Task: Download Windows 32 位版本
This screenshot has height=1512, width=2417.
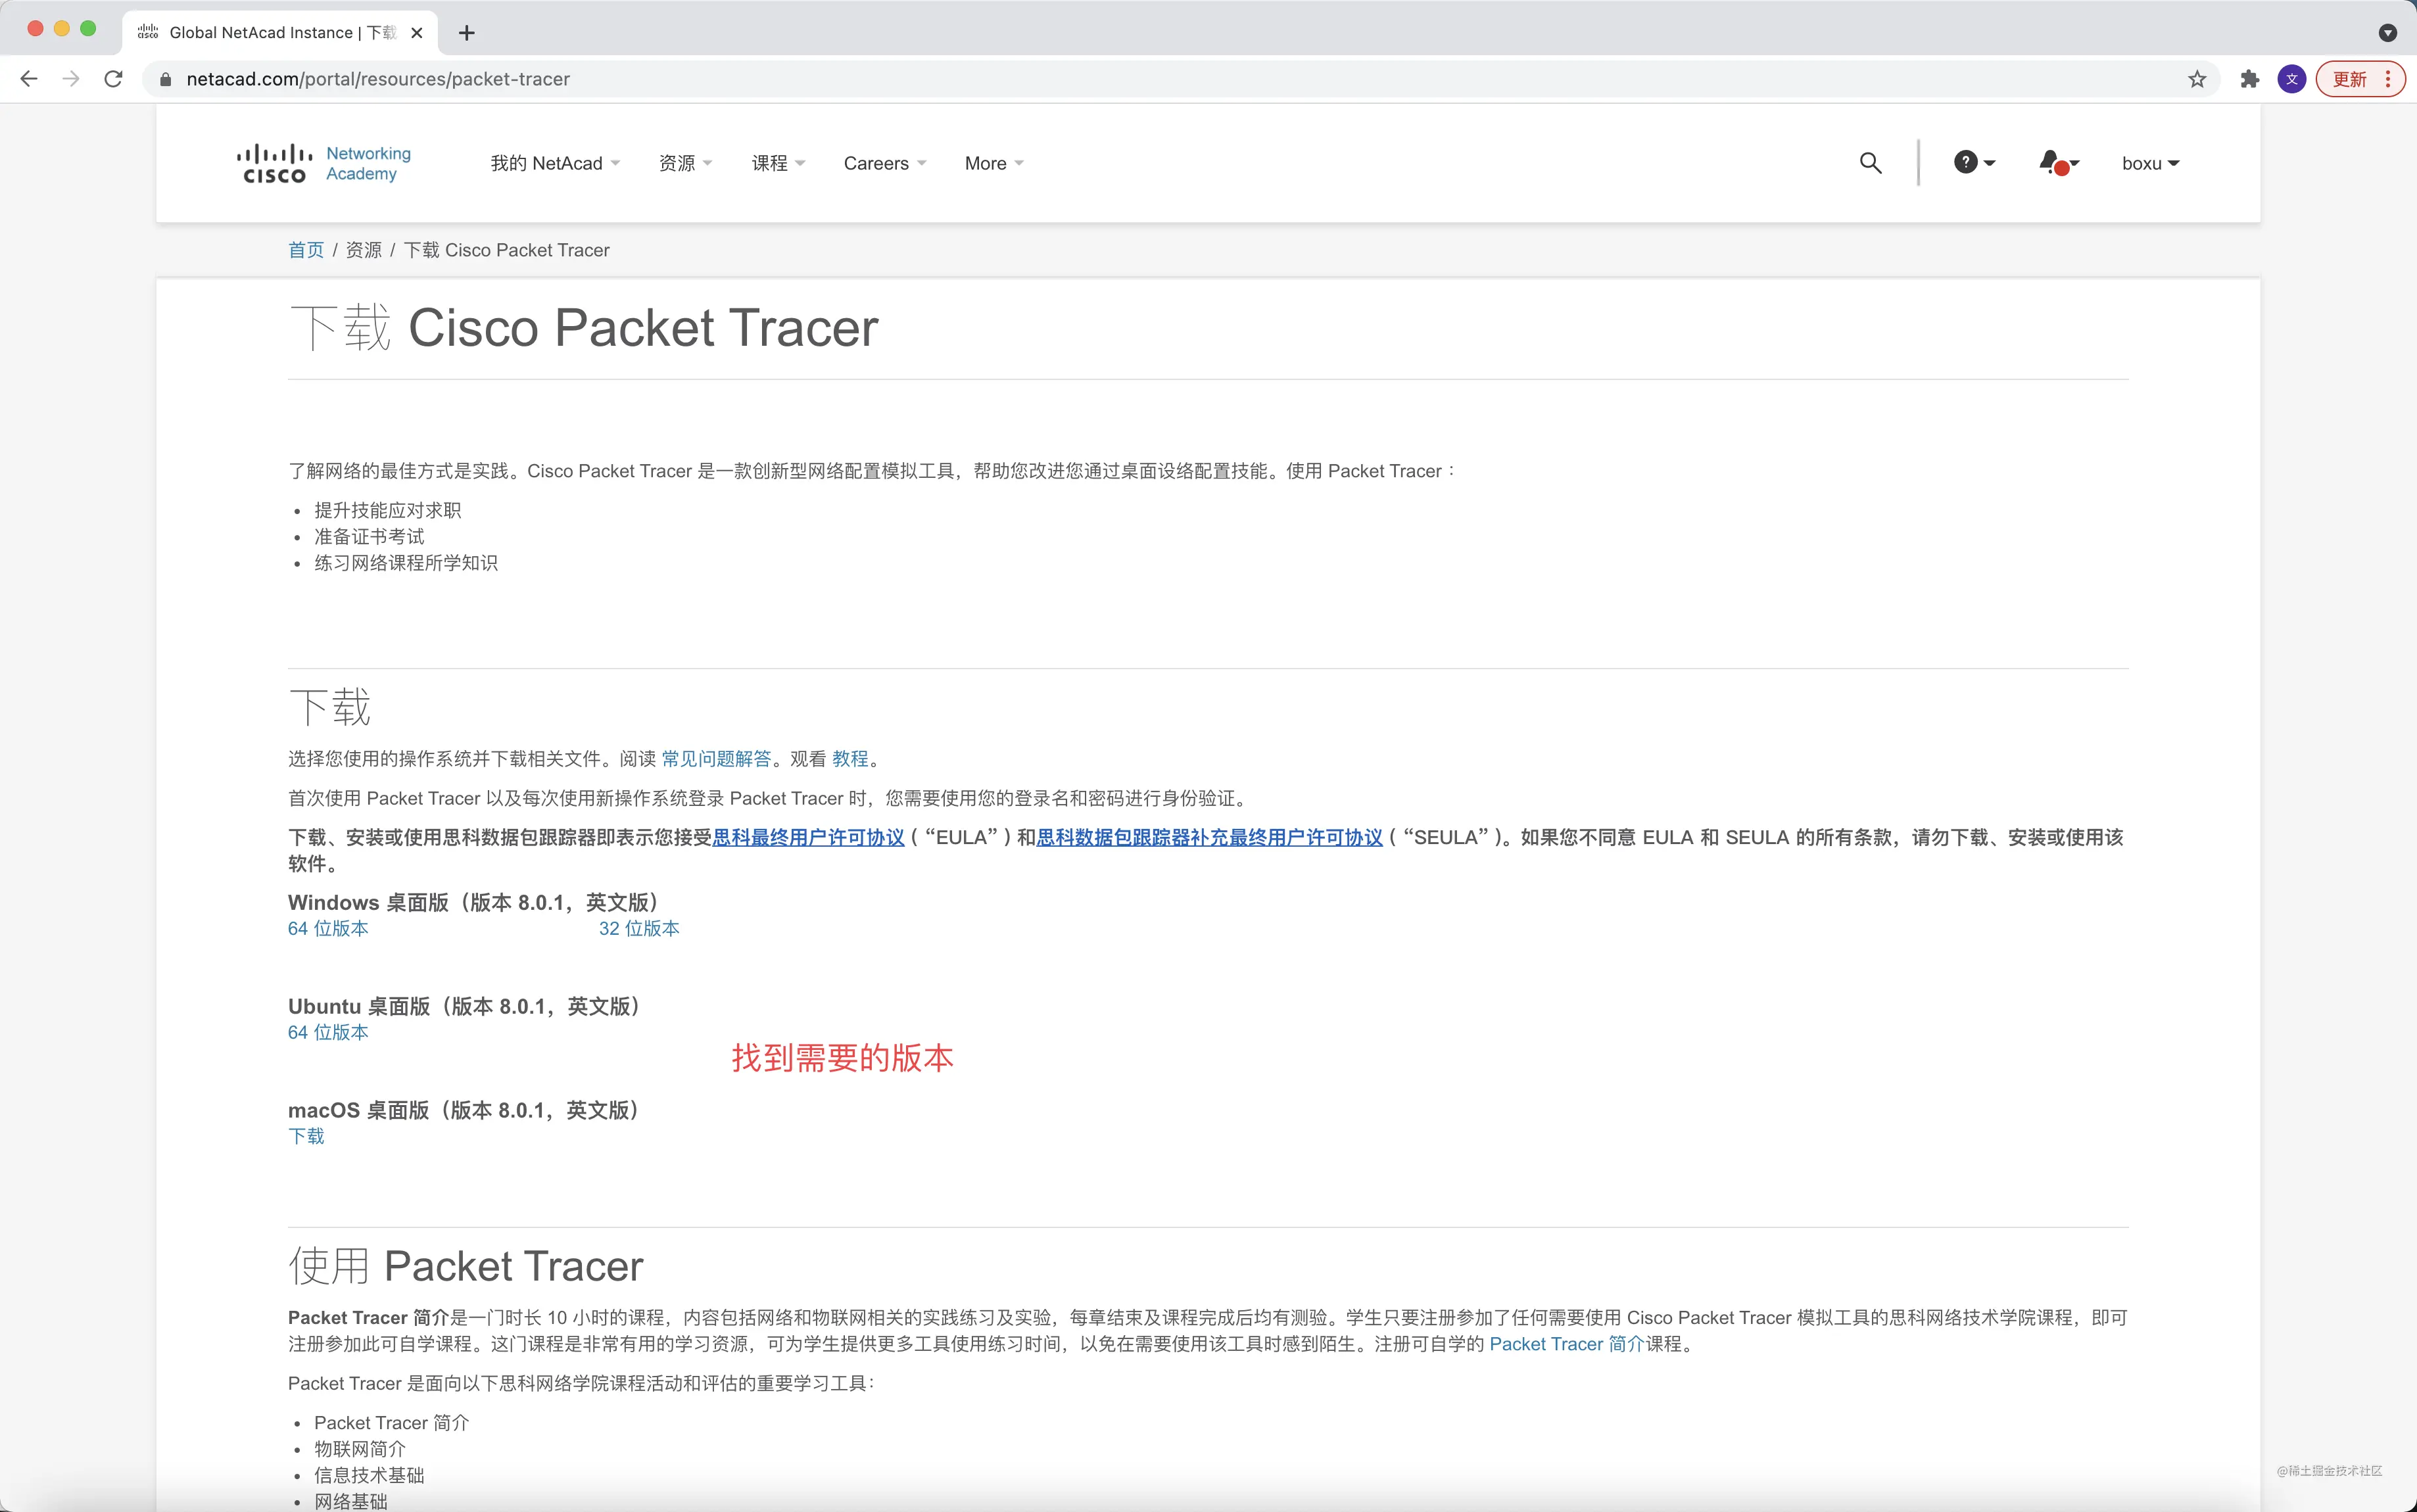Action: click(x=639, y=929)
